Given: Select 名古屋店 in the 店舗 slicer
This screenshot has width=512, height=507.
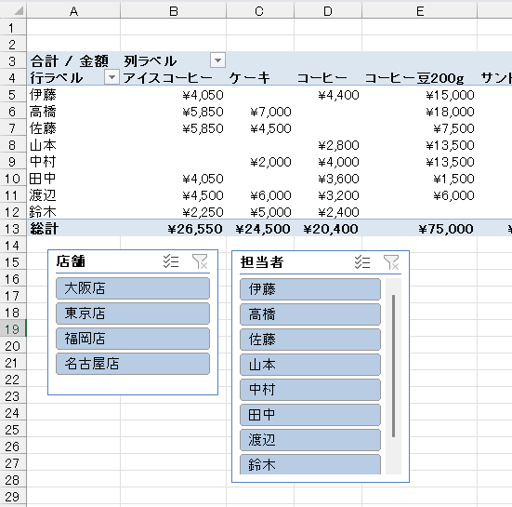Looking at the screenshot, I should [x=133, y=364].
